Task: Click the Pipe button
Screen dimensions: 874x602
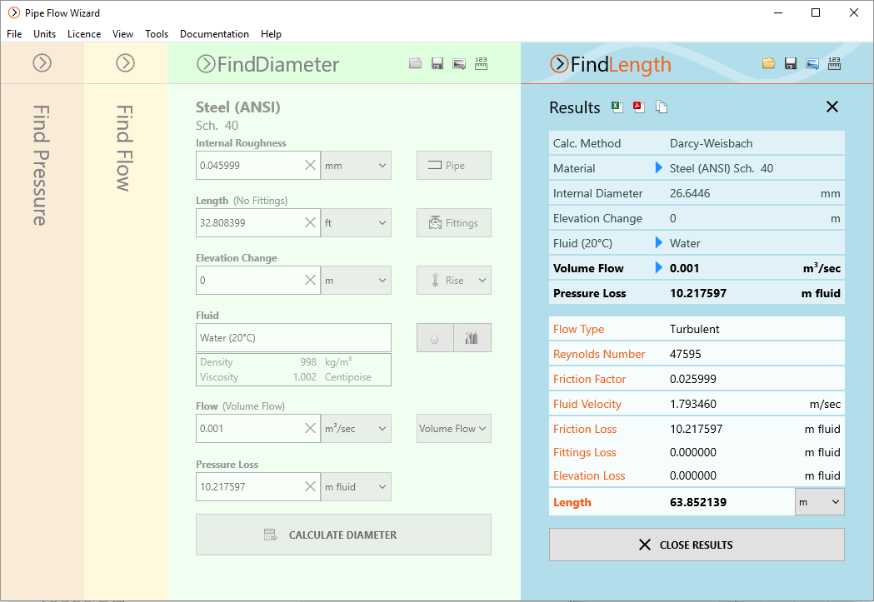Action: [454, 166]
